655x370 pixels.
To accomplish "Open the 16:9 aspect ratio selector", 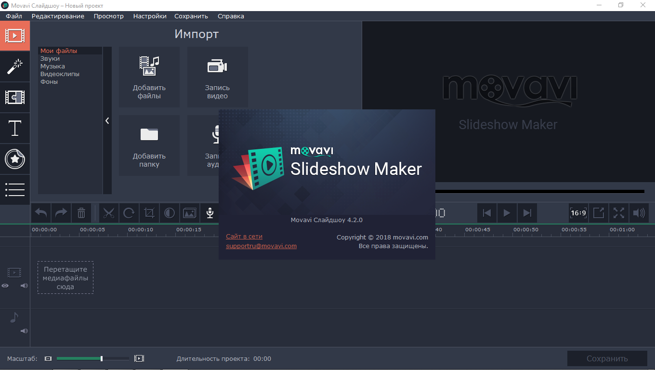I will (578, 213).
